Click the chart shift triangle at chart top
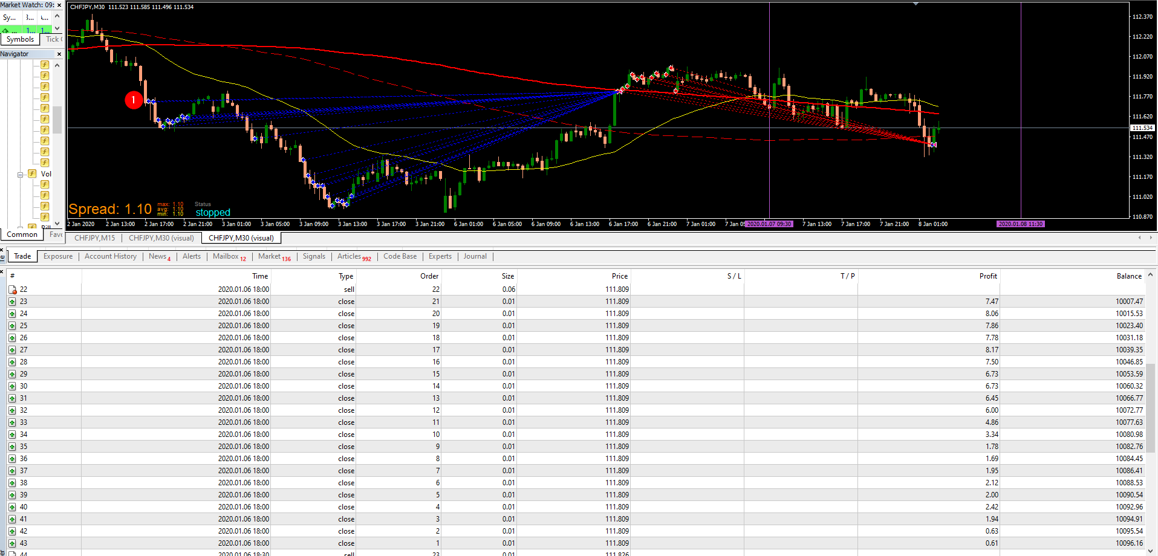Screen dimensions: 1158x556 coord(916,4)
